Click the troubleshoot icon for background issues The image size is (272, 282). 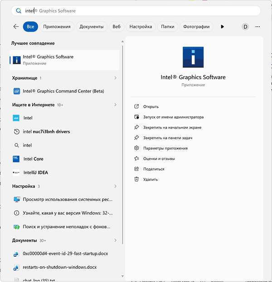pos(17,227)
